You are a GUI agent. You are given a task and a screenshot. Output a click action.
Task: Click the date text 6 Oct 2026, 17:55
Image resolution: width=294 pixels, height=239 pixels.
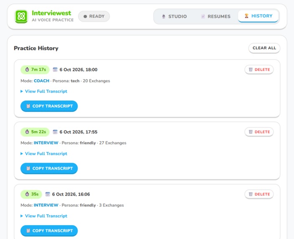(78, 132)
